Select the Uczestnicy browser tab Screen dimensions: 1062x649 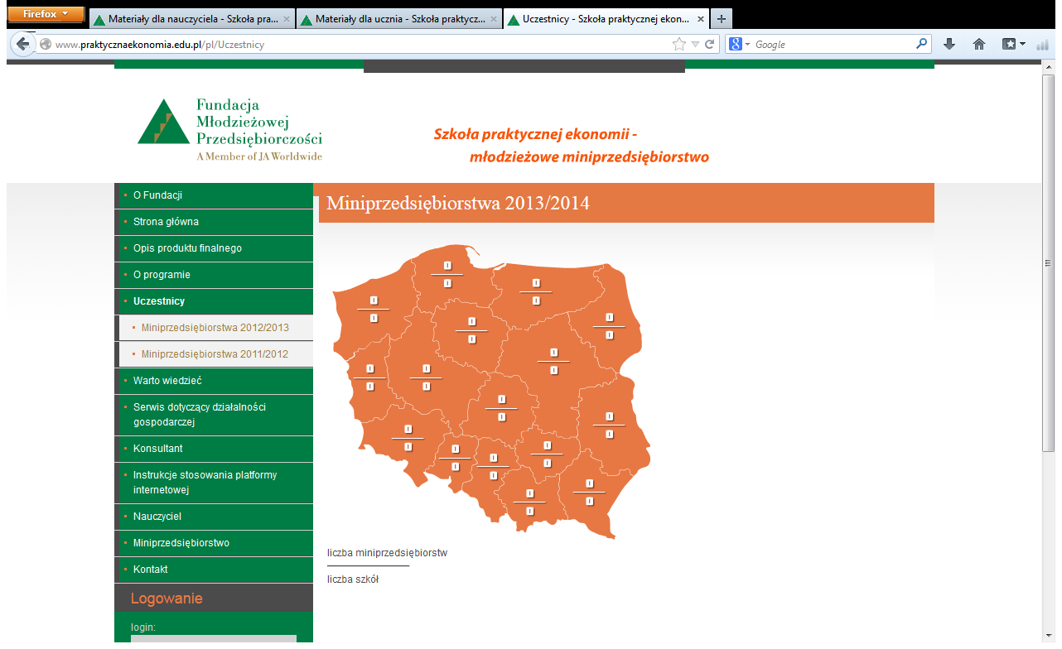pyautogui.click(x=606, y=18)
